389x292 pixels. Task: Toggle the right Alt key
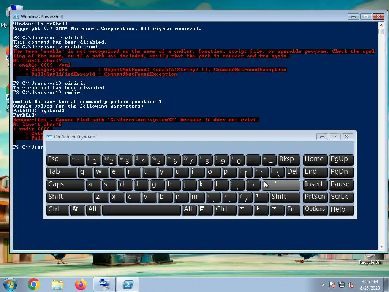pyautogui.click(x=189, y=209)
